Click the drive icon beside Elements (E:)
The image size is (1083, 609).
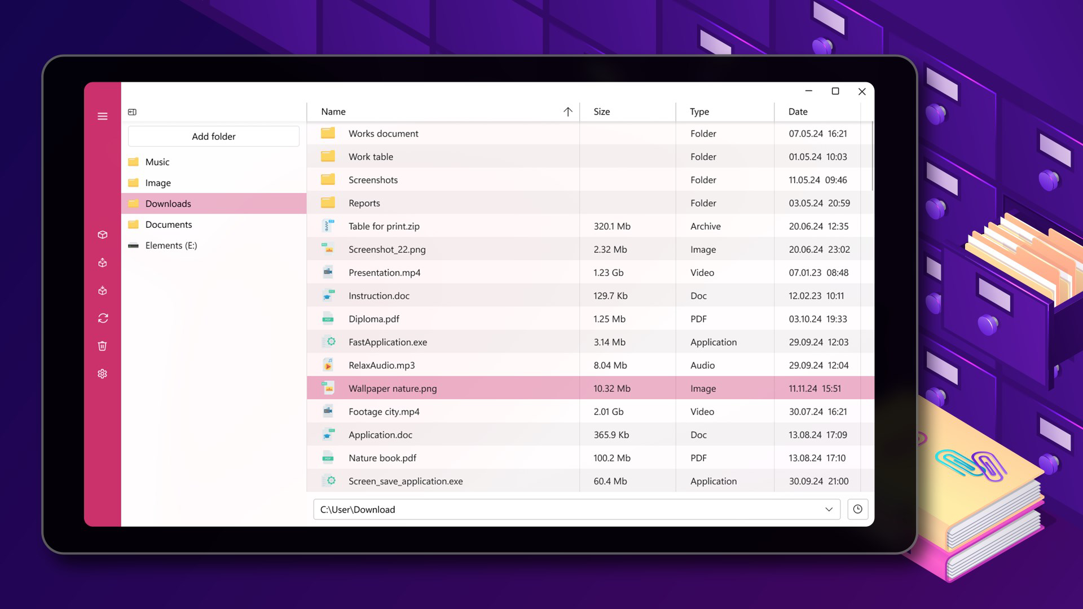pos(133,245)
